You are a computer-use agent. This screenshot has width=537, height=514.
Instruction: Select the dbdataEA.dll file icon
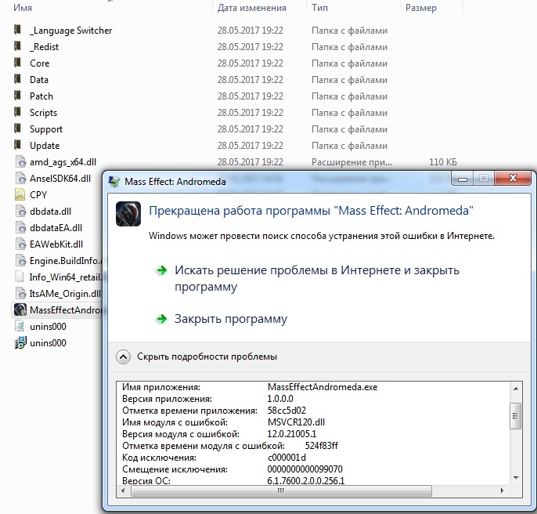(x=20, y=227)
